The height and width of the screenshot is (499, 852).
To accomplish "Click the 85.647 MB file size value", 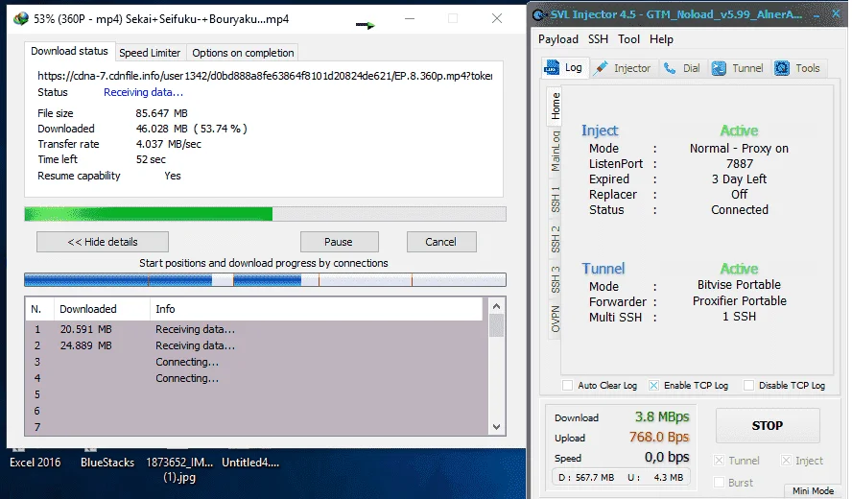I will [161, 113].
